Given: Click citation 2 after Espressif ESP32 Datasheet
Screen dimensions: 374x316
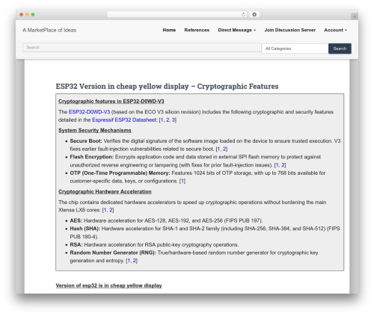Looking at the screenshot, I should [168, 120].
